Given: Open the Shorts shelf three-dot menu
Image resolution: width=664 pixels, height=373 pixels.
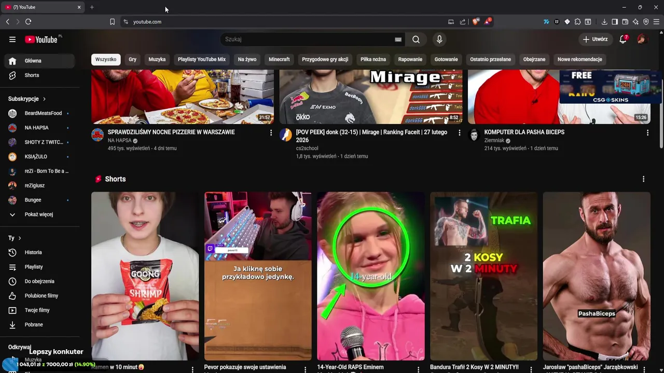Looking at the screenshot, I should click(x=643, y=179).
